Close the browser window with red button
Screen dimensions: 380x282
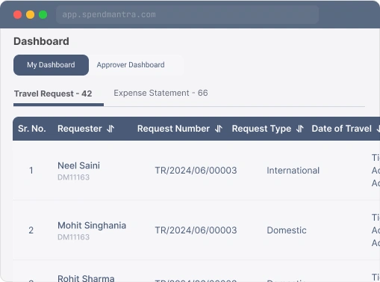17,14
